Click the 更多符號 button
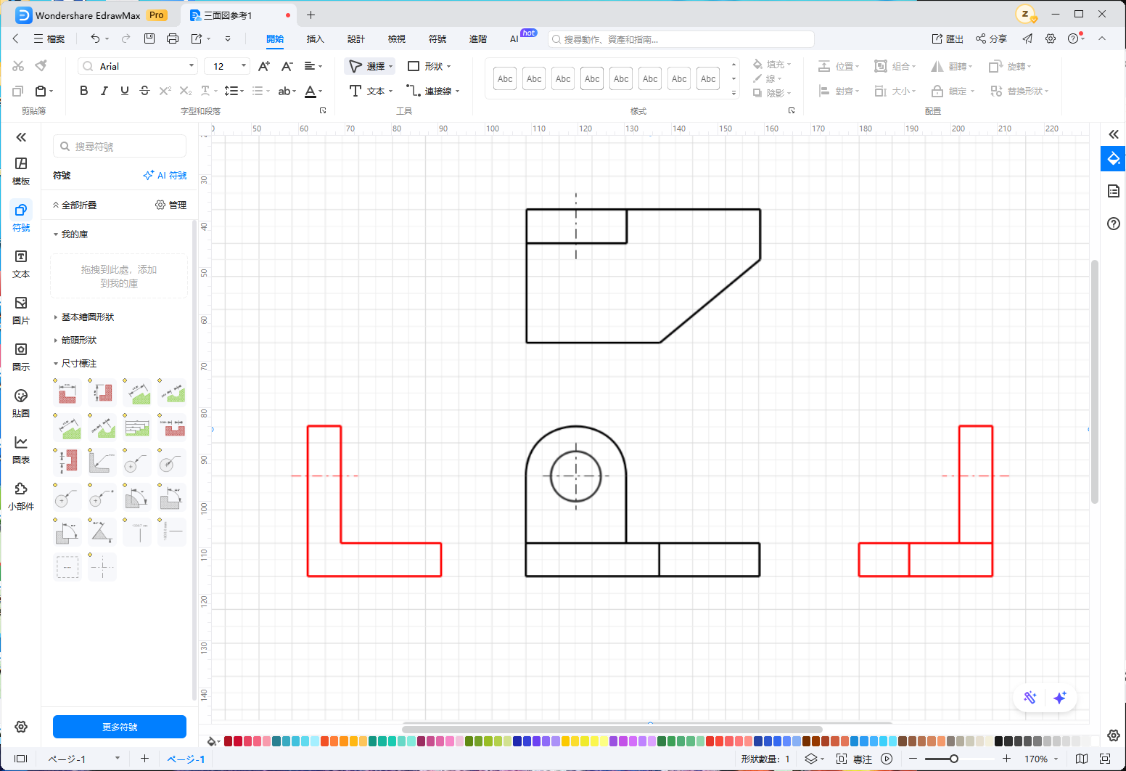The width and height of the screenshot is (1126, 771). (120, 727)
